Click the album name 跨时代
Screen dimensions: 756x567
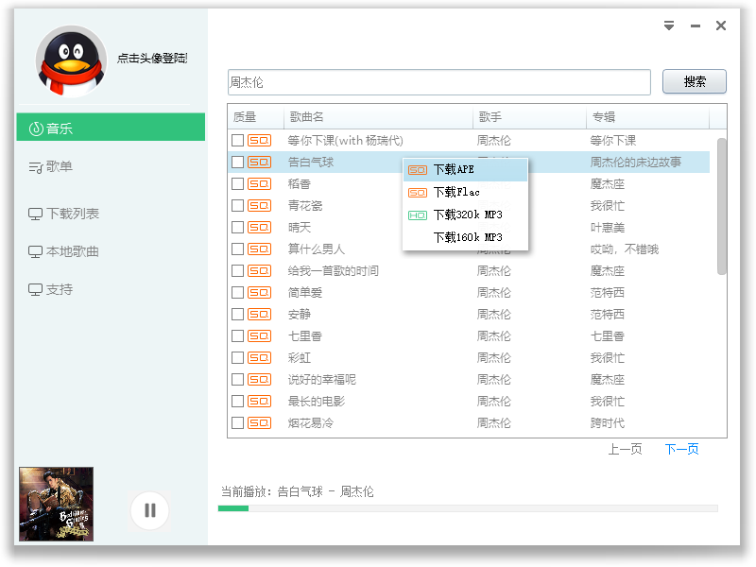[x=607, y=422]
